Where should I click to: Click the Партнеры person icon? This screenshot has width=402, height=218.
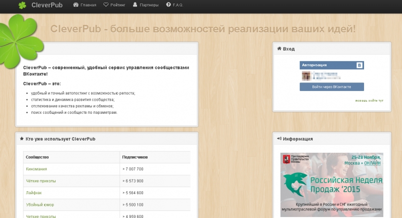[x=135, y=5]
